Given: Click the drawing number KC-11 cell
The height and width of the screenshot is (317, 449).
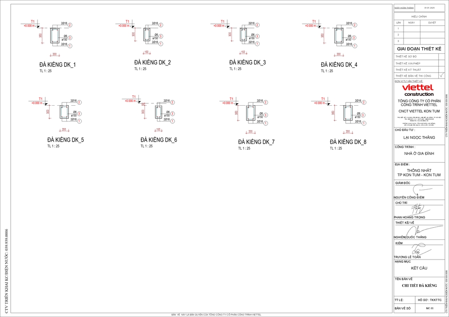Looking at the screenshot, I should pos(430,309).
